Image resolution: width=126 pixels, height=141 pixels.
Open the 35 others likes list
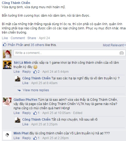[37, 45]
